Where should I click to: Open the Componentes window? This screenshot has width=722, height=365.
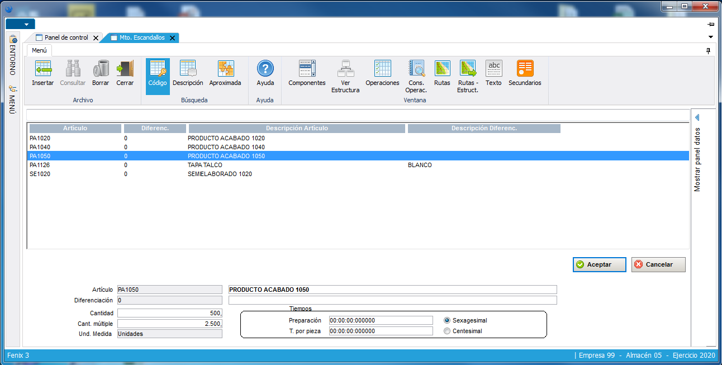click(307, 69)
